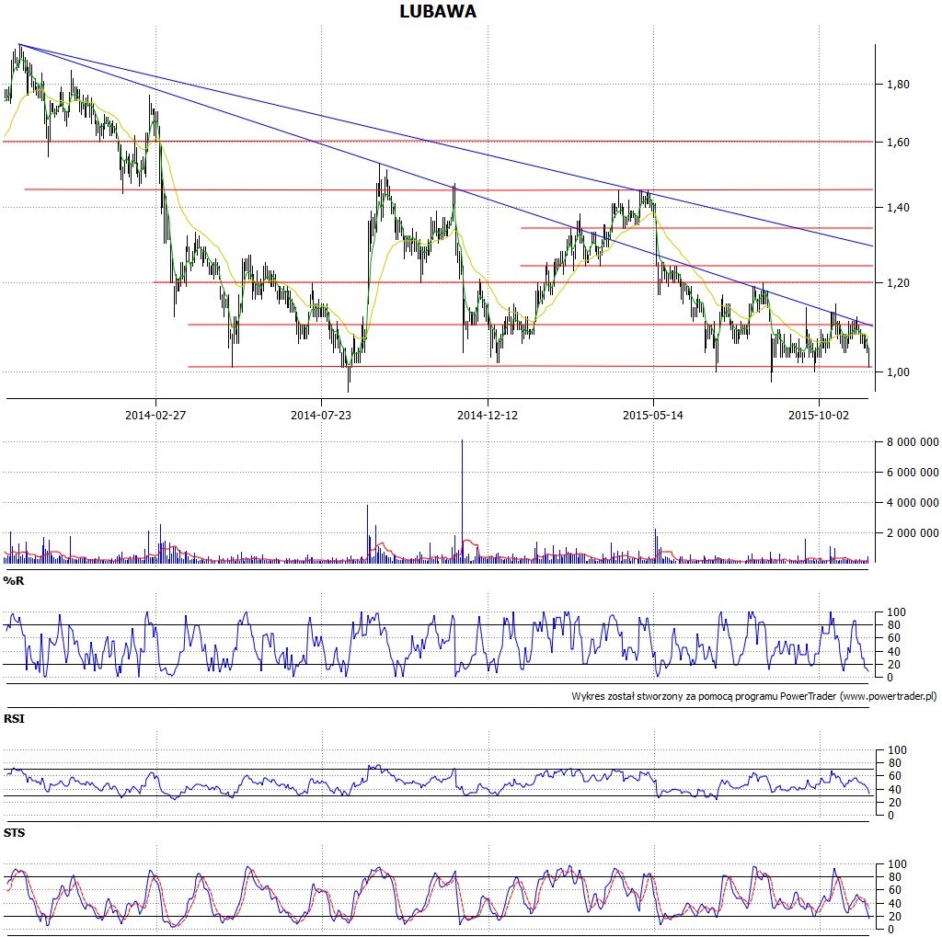Select the 2015-05-14 date label
This screenshot has height=937, width=942.
[653, 415]
